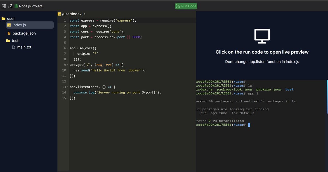Screen dimensions: 328x172
Task: Click the terminal scrollbar thumb
Action: click(327, 97)
